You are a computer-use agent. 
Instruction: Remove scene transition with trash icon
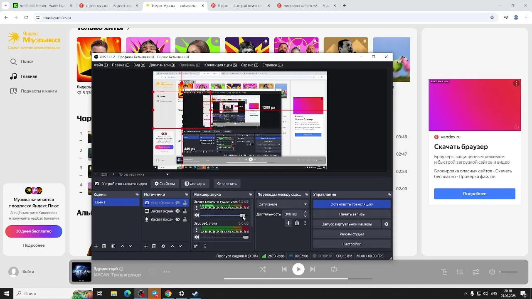297,223
